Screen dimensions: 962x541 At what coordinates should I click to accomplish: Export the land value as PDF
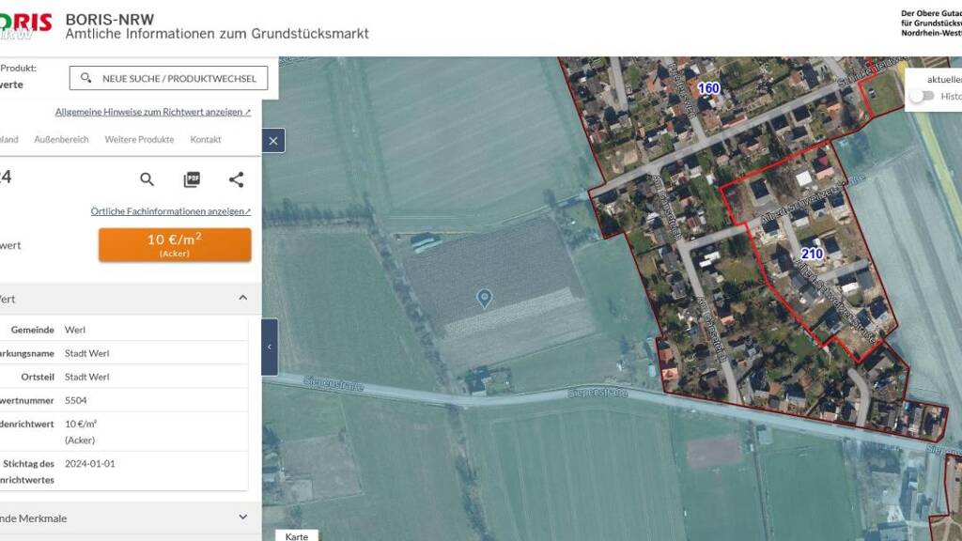[192, 179]
